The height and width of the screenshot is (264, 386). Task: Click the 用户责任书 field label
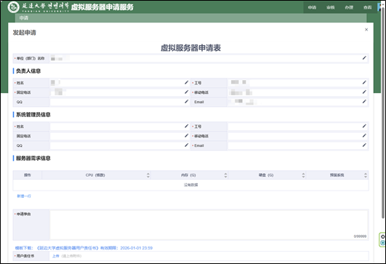25,256
